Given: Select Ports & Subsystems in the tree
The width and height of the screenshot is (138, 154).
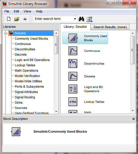Looking at the screenshot, I should click(x=29, y=86).
